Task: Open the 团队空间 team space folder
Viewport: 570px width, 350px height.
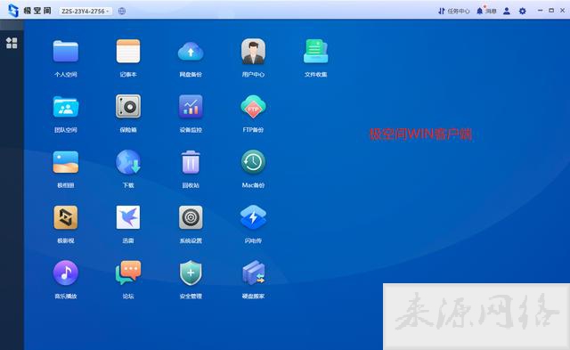Action: pyautogui.click(x=66, y=107)
